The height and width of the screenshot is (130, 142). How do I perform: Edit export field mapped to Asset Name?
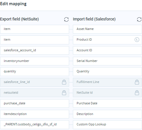35,29
